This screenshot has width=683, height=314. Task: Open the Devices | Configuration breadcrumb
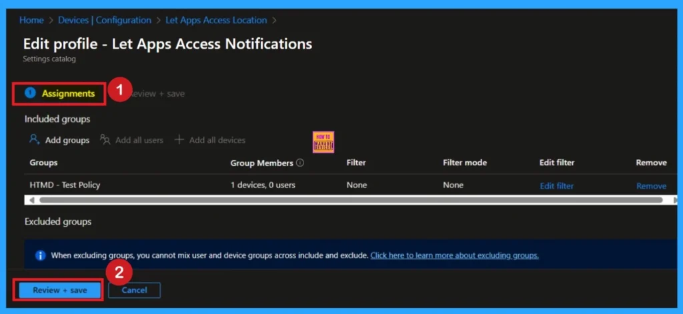click(104, 20)
